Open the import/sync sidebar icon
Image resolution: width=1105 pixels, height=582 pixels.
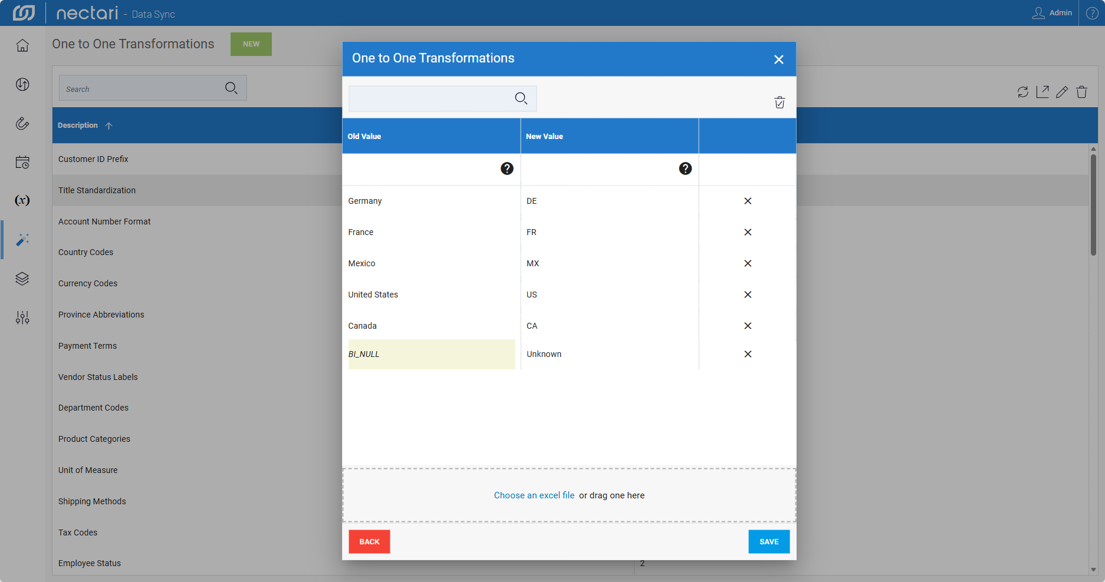click(22, 84)
